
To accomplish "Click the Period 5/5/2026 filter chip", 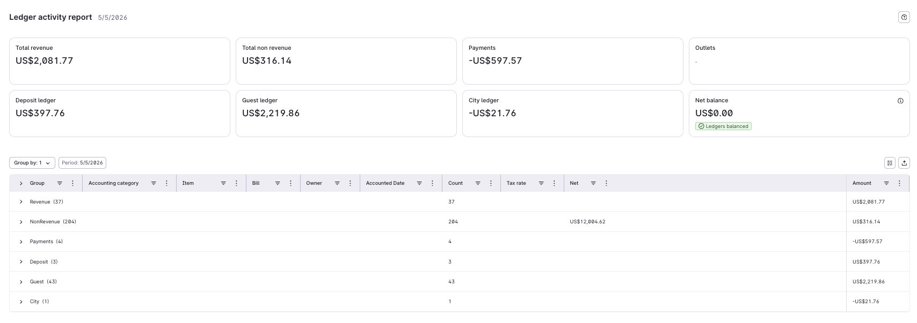I will point(82,163).
